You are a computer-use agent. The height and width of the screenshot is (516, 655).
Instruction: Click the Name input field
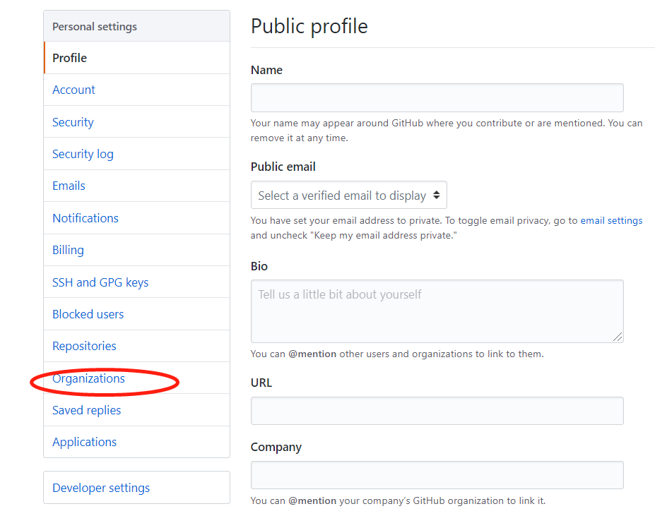[437, 97]
